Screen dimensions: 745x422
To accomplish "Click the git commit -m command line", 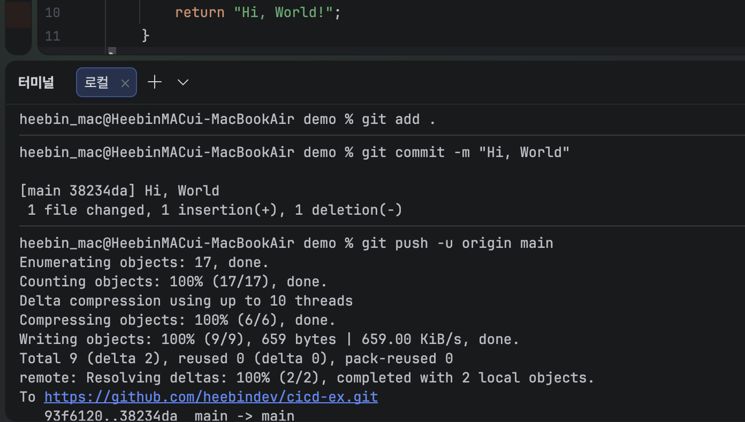I will pyautogui.click(x=295, y=152).
